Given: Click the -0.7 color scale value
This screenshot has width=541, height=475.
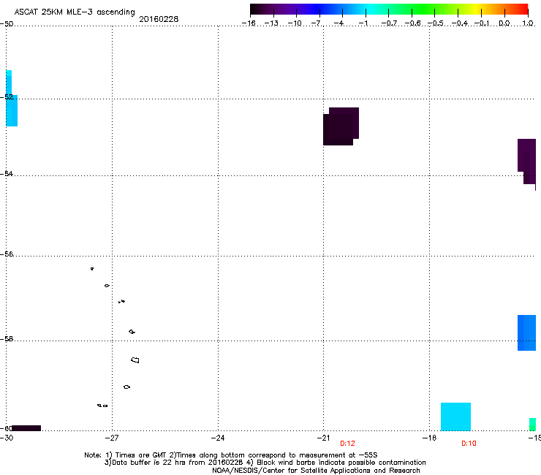Looking at the screenshot, I should tap(389, 23).
